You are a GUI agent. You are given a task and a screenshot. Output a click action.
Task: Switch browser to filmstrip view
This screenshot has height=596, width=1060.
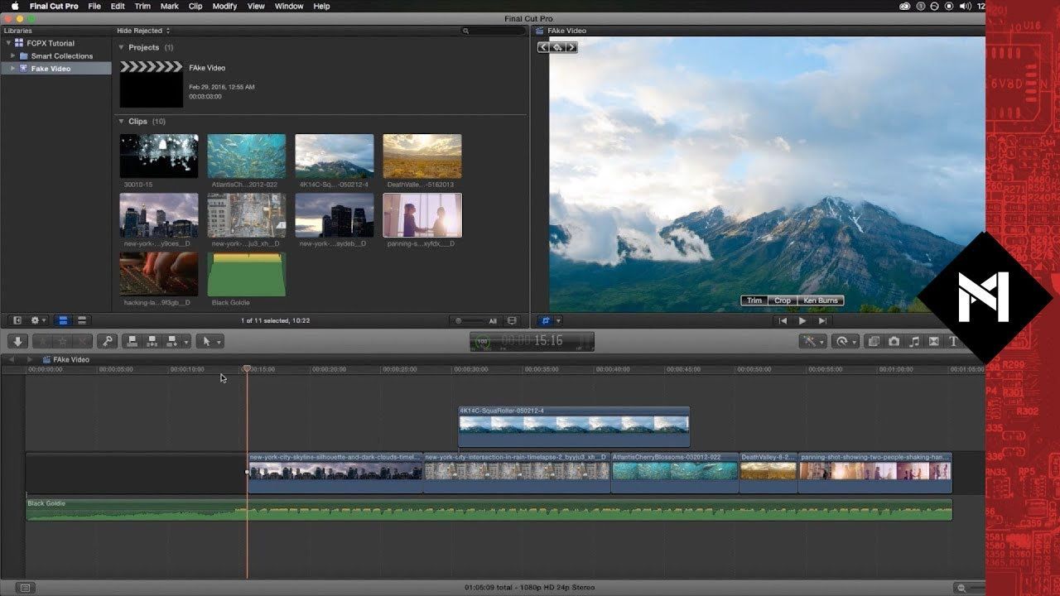63,320
